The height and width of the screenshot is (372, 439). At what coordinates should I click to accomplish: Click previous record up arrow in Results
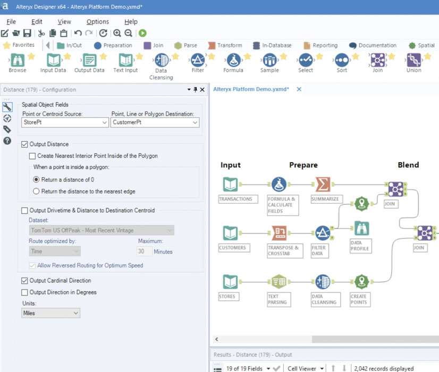(x=333, y=368)
